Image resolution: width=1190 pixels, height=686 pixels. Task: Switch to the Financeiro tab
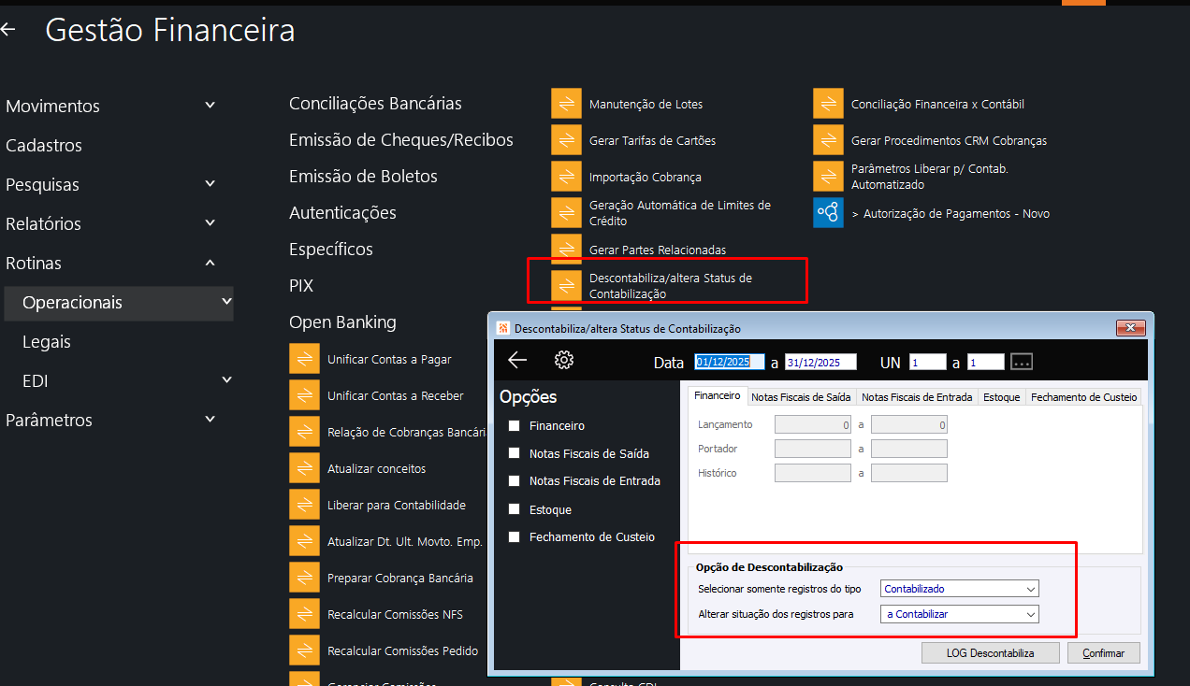(718, 396)
